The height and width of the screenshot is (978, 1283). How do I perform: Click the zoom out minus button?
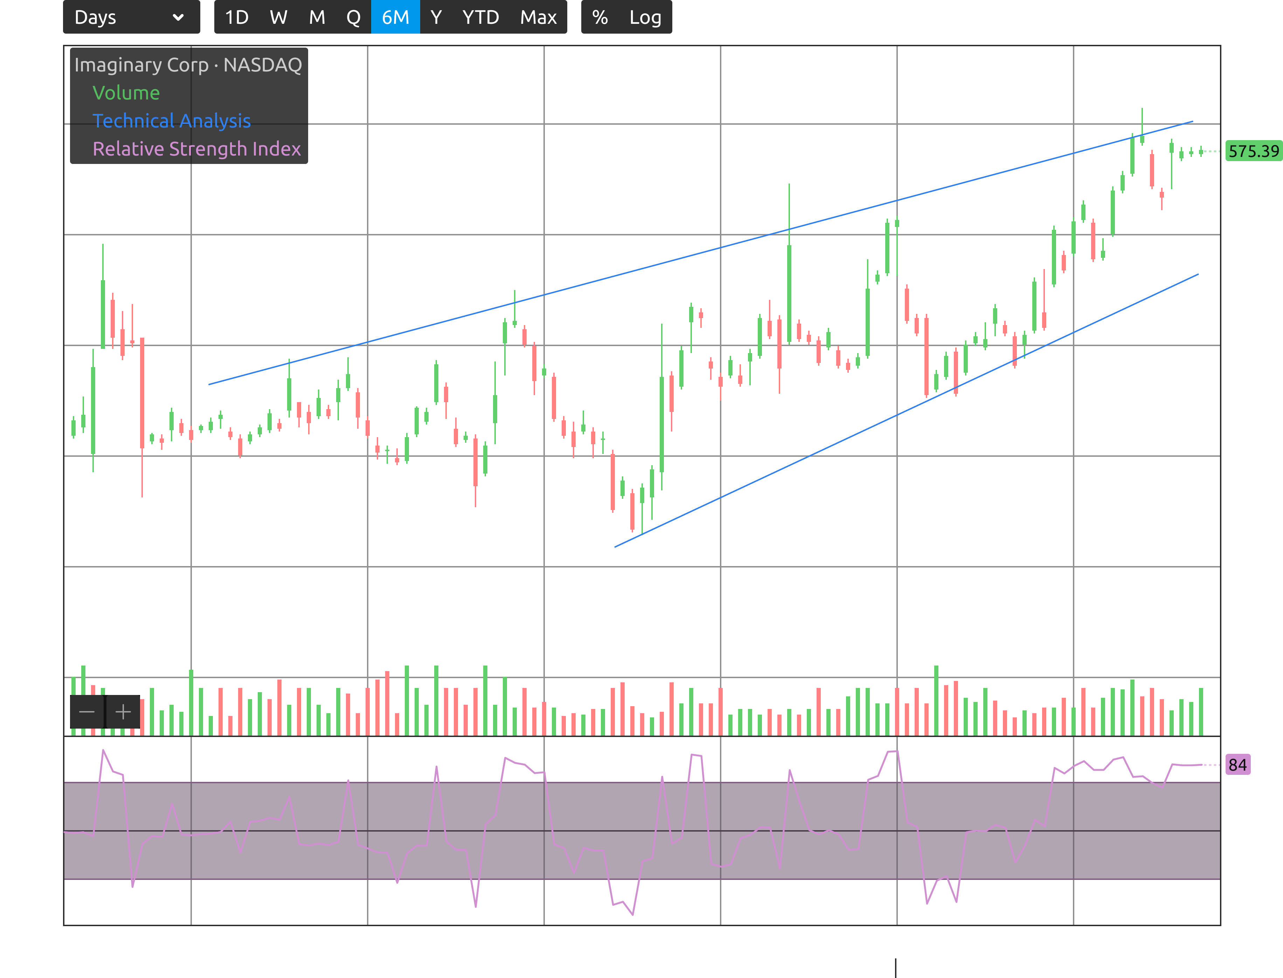(87, 712)
